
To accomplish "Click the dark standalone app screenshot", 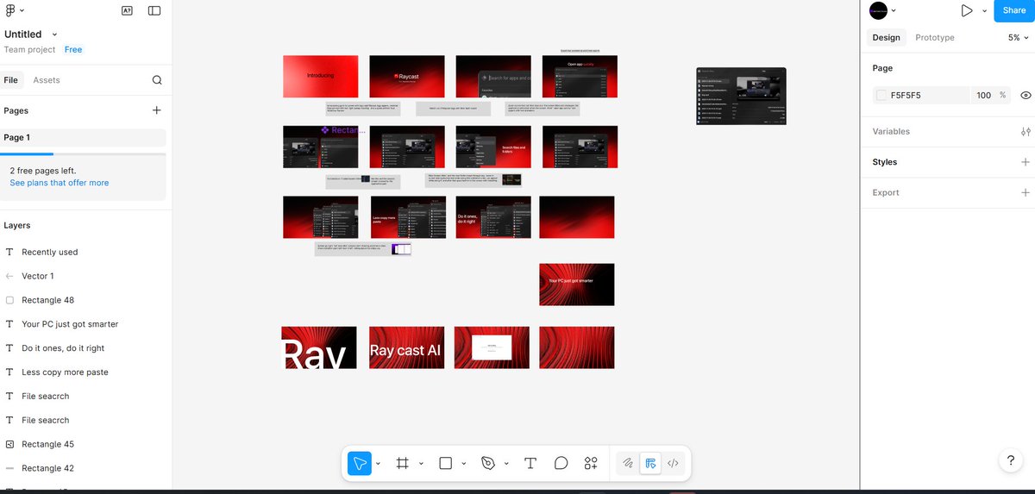I will (x=741, y=97).
